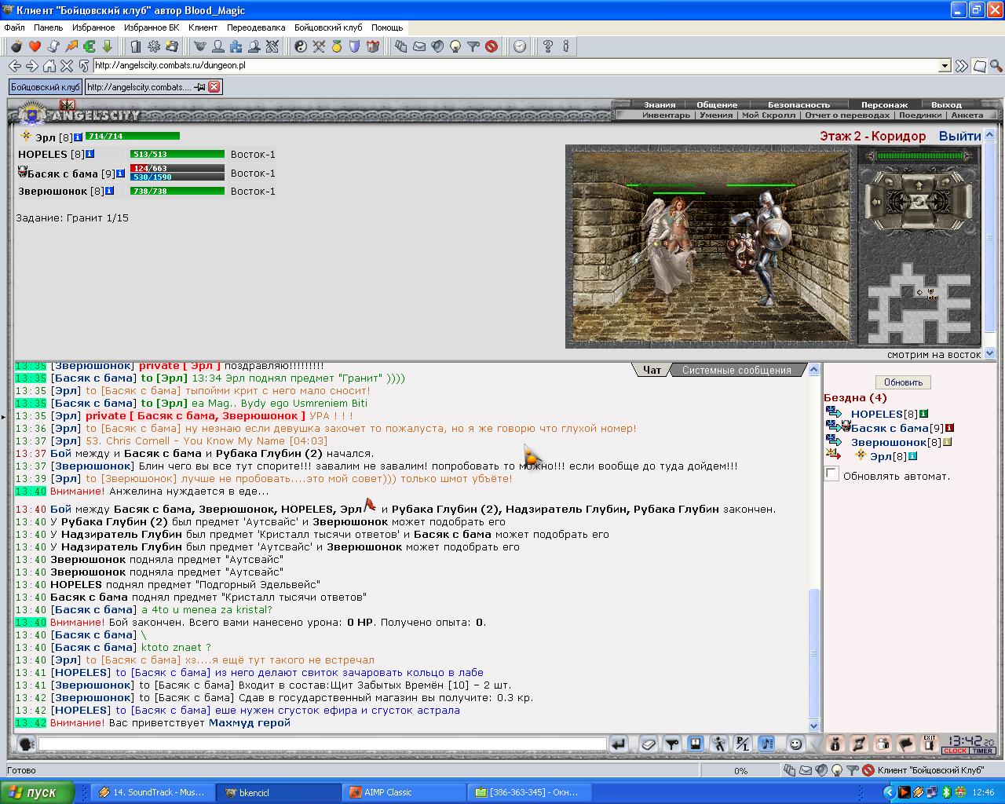Click the red gift box toolbar icon
The height and width of the screenshot is (804, 1005).
[373, 46]
